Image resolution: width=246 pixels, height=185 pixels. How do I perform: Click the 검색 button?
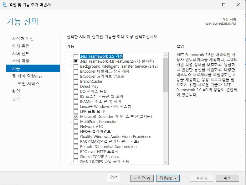click(114, 177)
